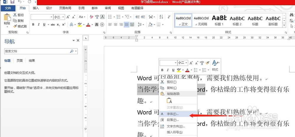Align text left in ribbon
Screen dimensions: 295x137
click(x=110, y=25)
